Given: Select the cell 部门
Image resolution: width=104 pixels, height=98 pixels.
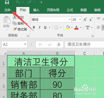Looking at the screenshot, I should tap(24, 73).
